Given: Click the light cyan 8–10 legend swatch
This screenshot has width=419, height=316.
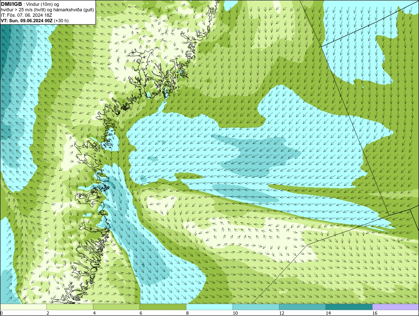Looking at the screenshot, I should pos(209,307).
